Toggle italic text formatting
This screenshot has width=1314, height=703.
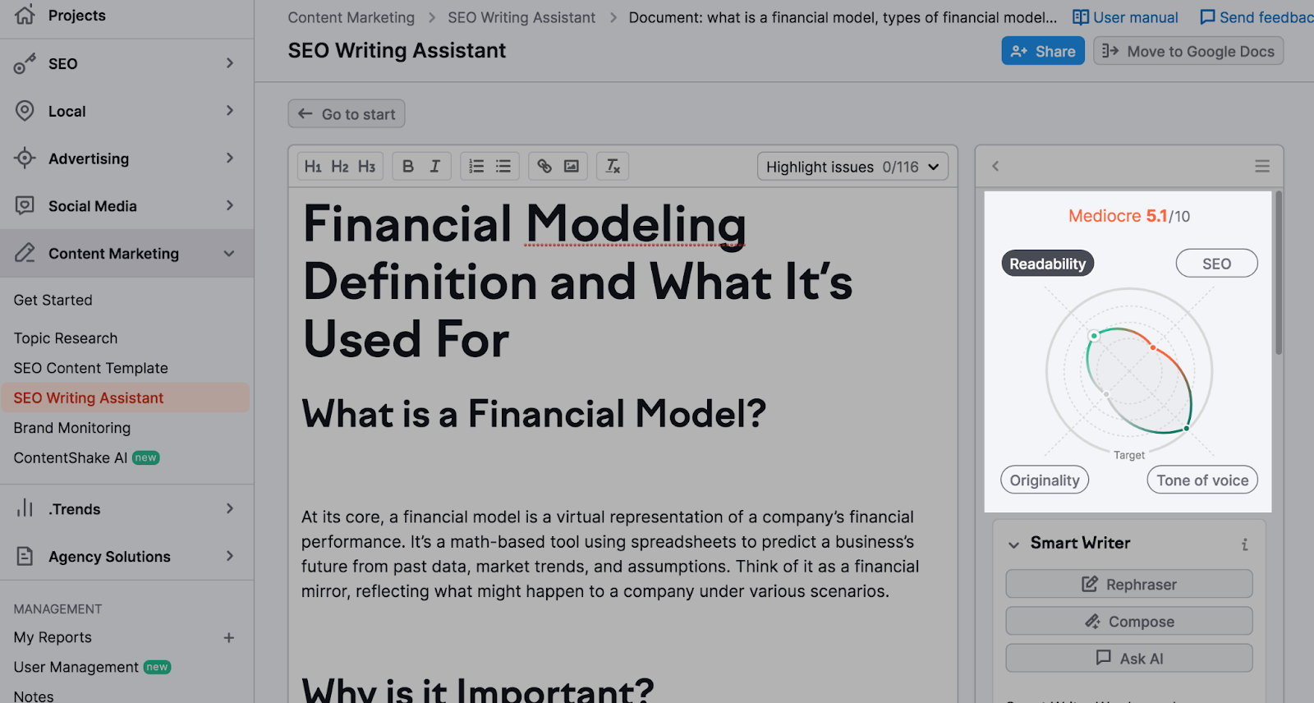(x=435, y=167)
